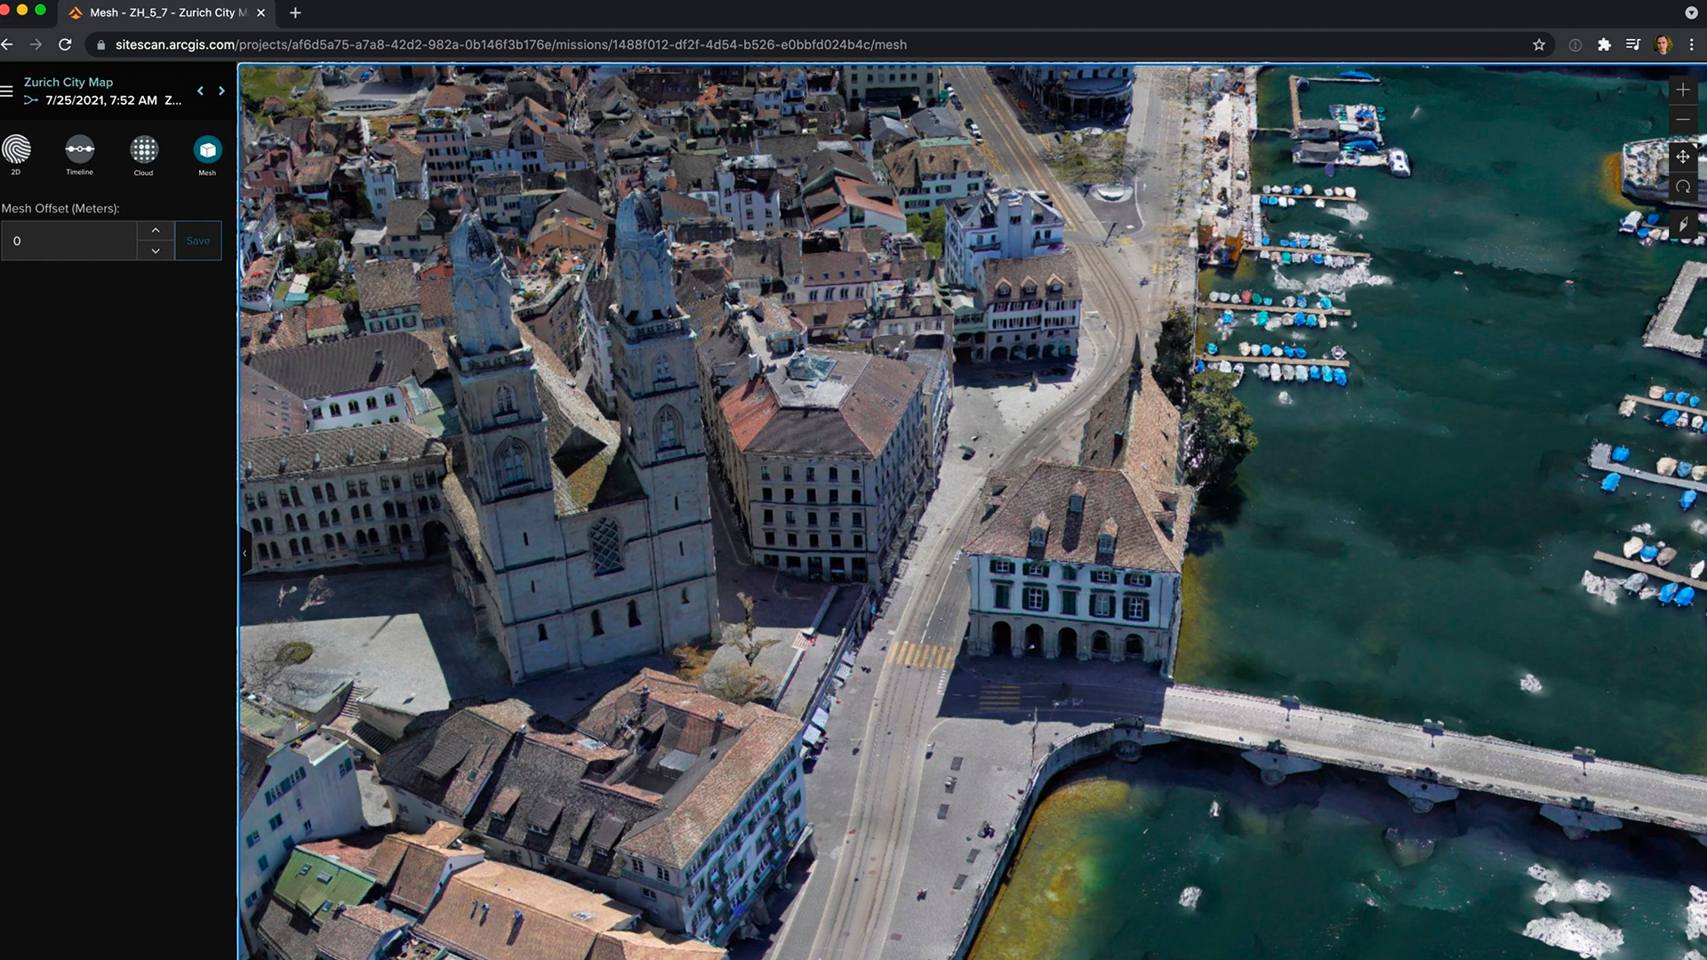
Task: Zoom in with the plus button
Action: [1682, 90]
